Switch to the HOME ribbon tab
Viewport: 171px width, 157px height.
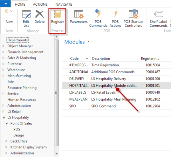tap(20, 4)
